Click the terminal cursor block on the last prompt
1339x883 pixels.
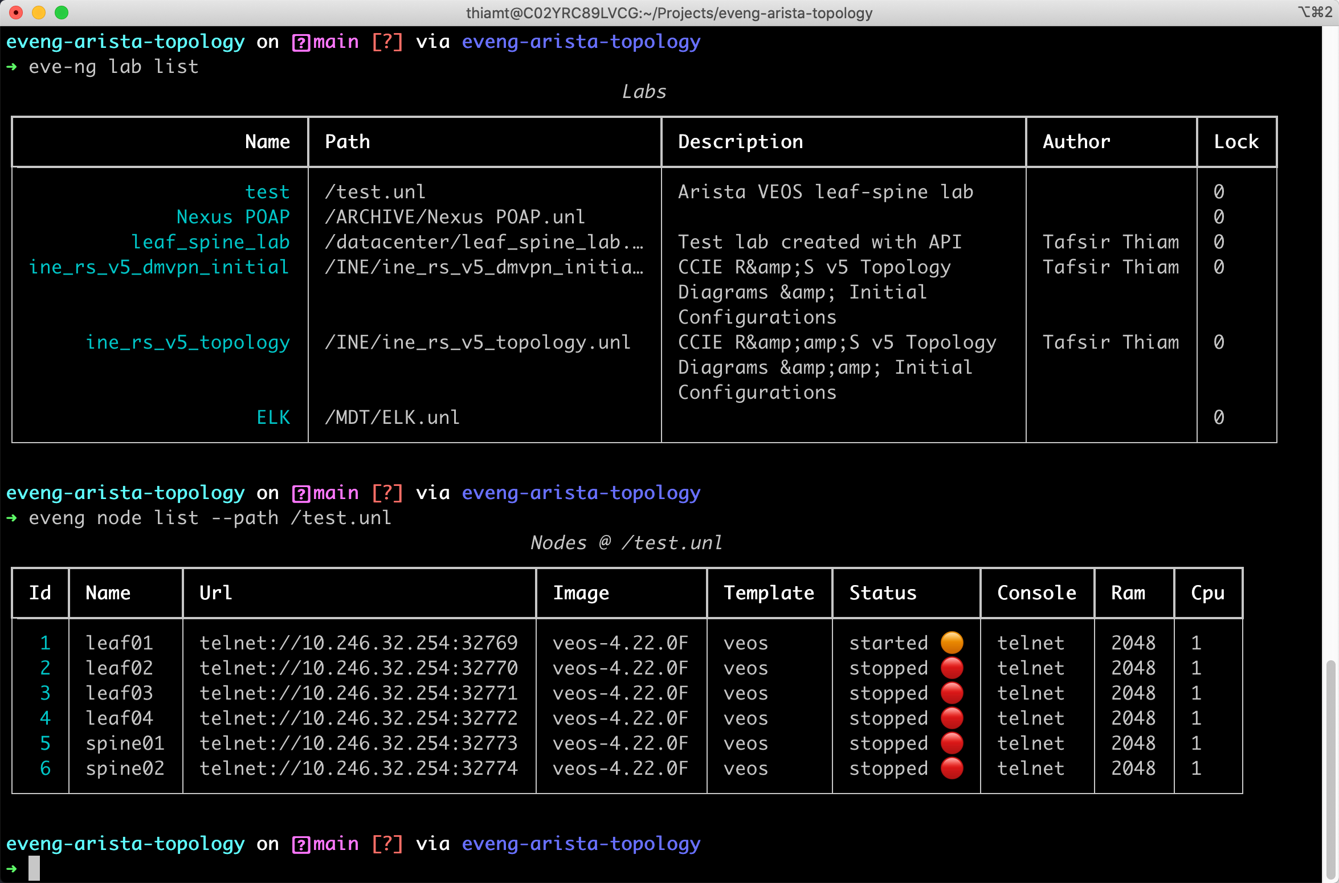34,868
